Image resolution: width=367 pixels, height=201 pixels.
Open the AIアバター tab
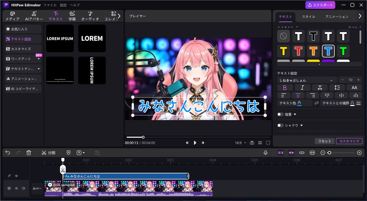[34, 16]
